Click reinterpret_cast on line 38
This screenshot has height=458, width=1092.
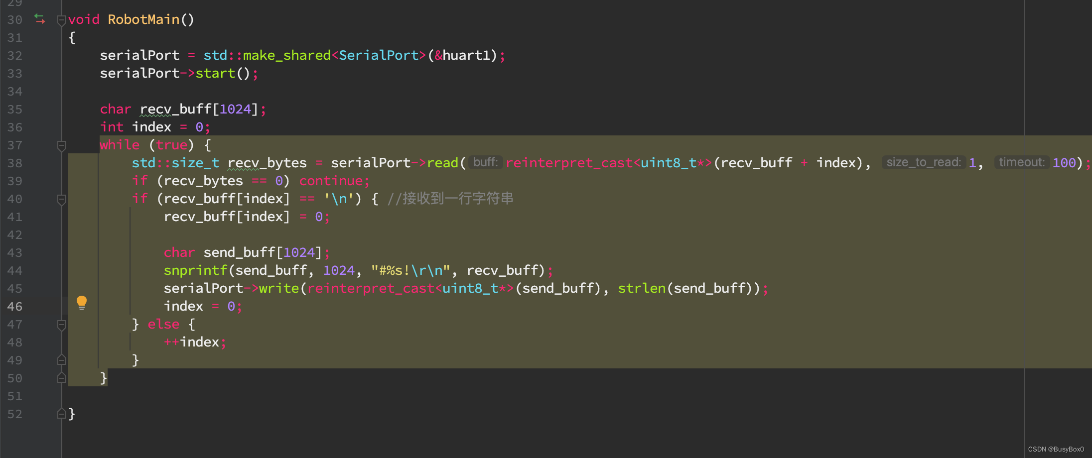tap(569, 163)
